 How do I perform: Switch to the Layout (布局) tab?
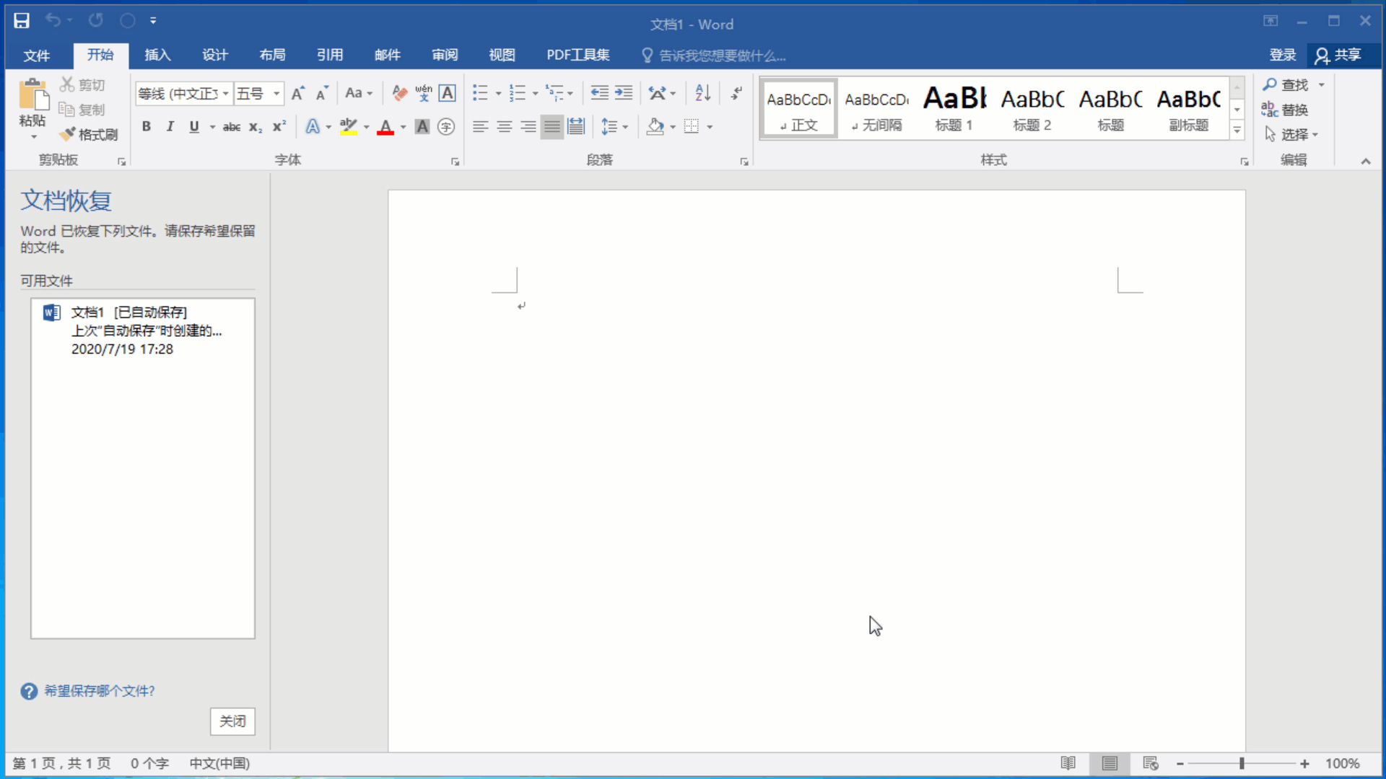coord(272,55)
